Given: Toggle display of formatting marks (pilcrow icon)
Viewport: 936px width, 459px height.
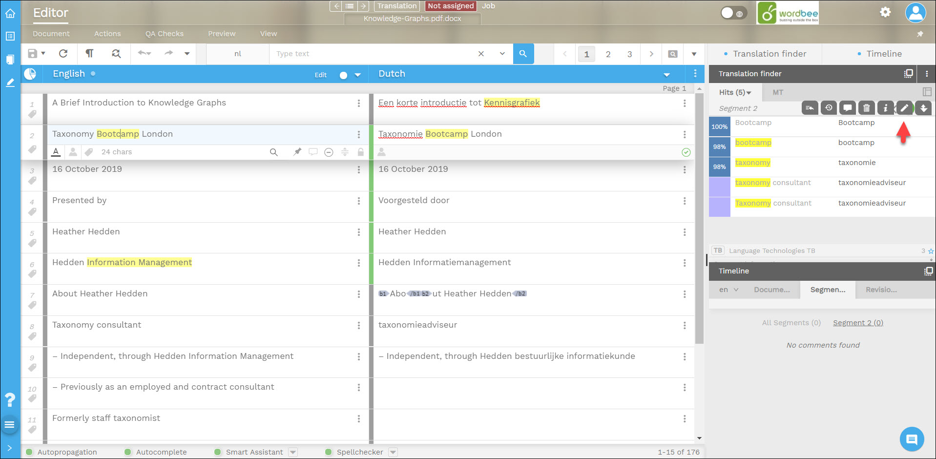Looking at the screenshot, I should pyautogui.click(x=89, y=54).
